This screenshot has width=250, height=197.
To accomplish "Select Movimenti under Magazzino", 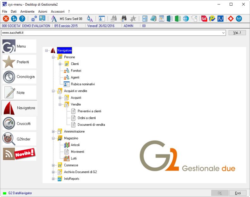I will (77, 152).
